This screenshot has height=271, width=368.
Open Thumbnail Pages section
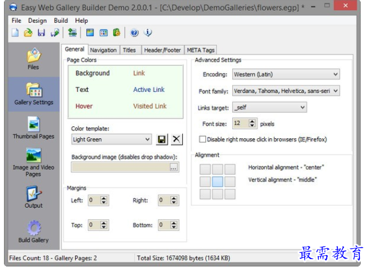[33, 128]
